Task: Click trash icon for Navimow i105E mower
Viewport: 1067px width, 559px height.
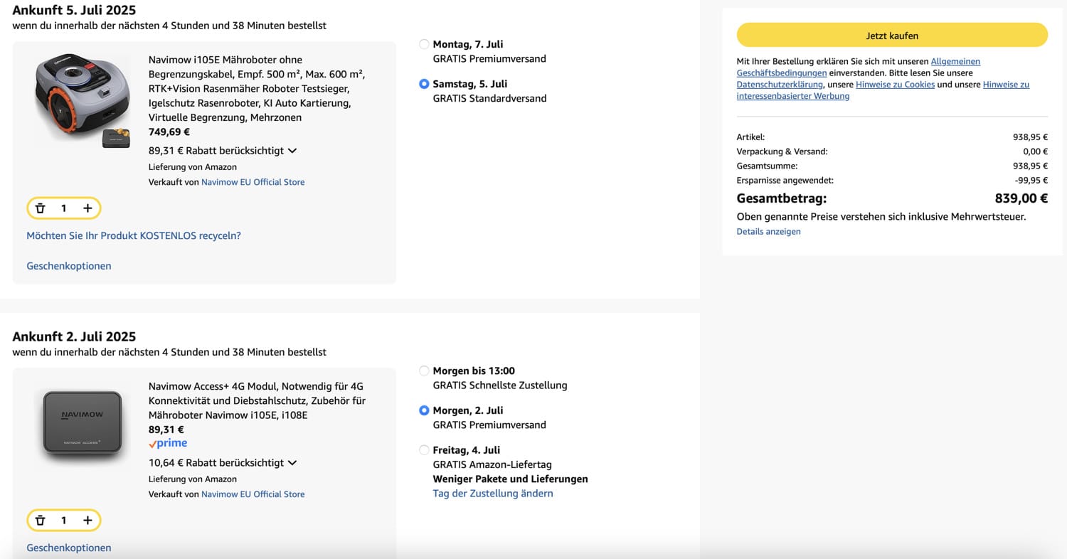Action: (x=41, y=208)
